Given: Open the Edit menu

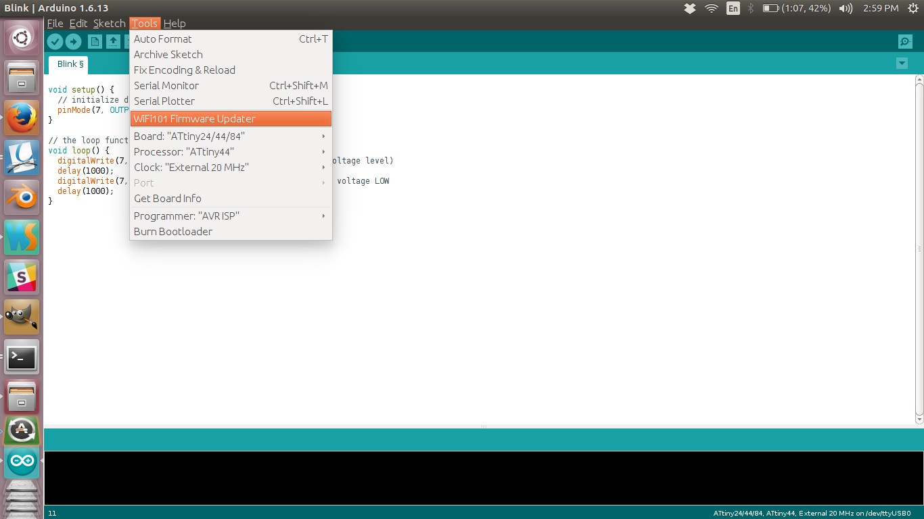Looking at the screenshot, I should click(x=78, y=23).
